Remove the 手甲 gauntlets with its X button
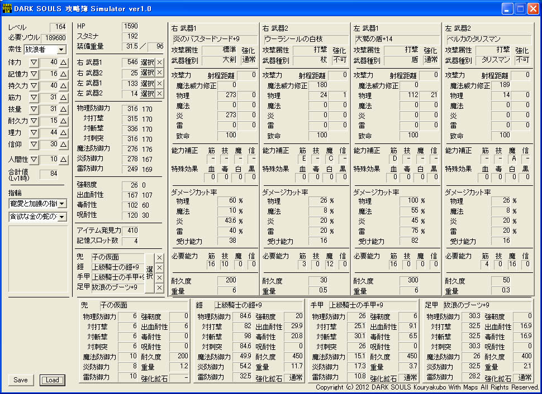This screenshot has width=542, height=394. pos(159,277)
